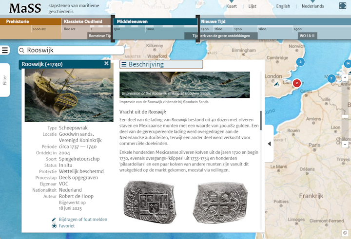Click the Paris label on map
Image resolution: width=351 pixels, height=239 pixels.
314,145
